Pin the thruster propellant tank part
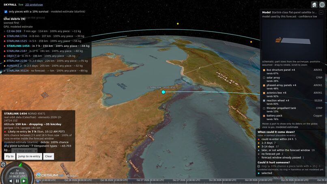This screenshot has width=327, height=184. 293,110
